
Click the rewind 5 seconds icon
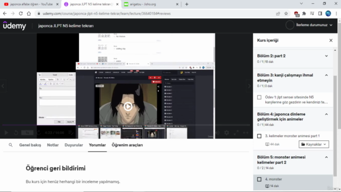coord(16,133)
